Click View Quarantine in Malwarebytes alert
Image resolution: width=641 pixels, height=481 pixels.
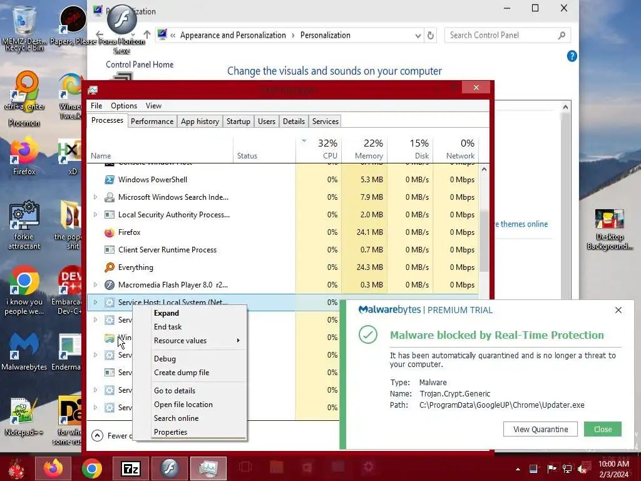tap(540, 430)
